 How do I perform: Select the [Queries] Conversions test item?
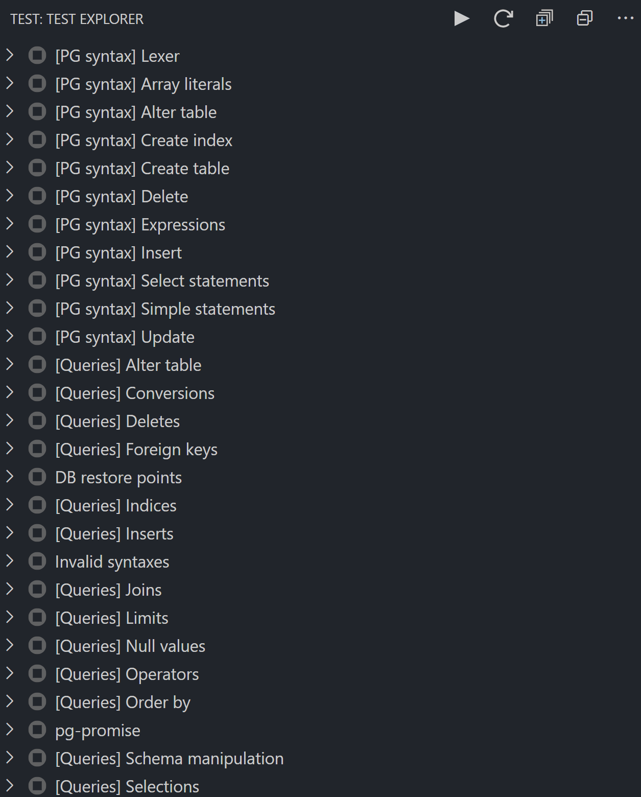(320, 393)
